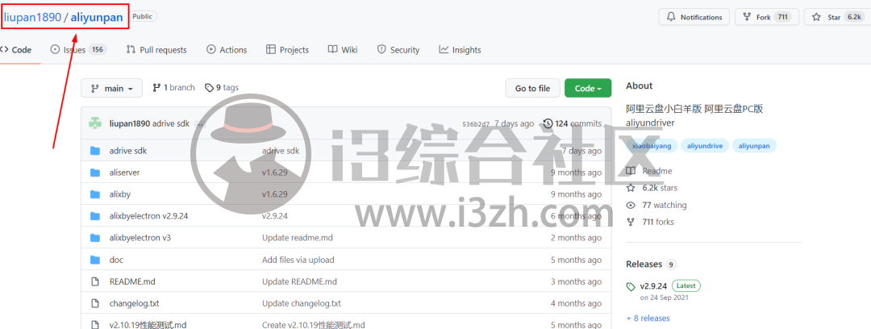The height and width of the screenshot is (329, 871).
Task: Open the alixby folder
Action: click(120, 194)
